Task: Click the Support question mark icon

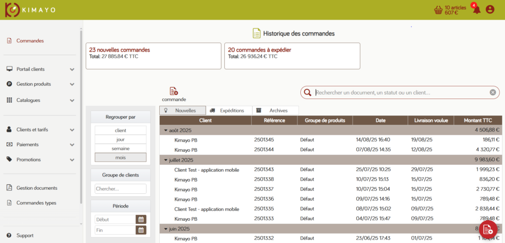Action: 9,236
